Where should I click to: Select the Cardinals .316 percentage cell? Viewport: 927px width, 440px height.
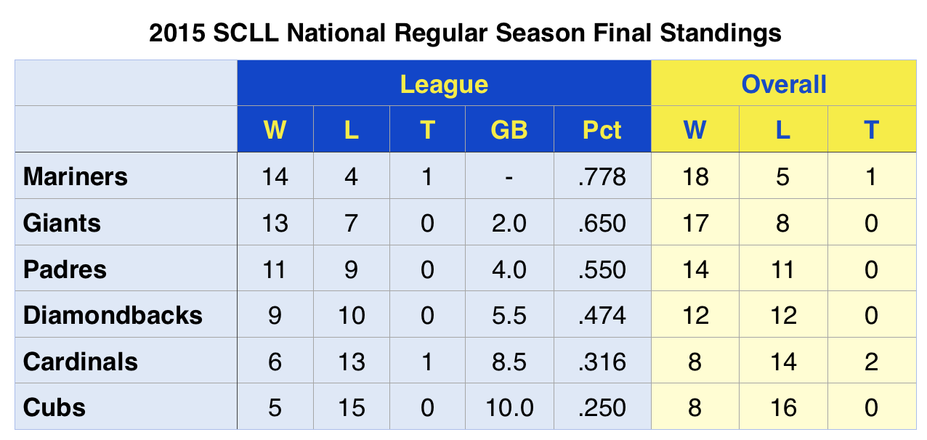click(602, 361)
